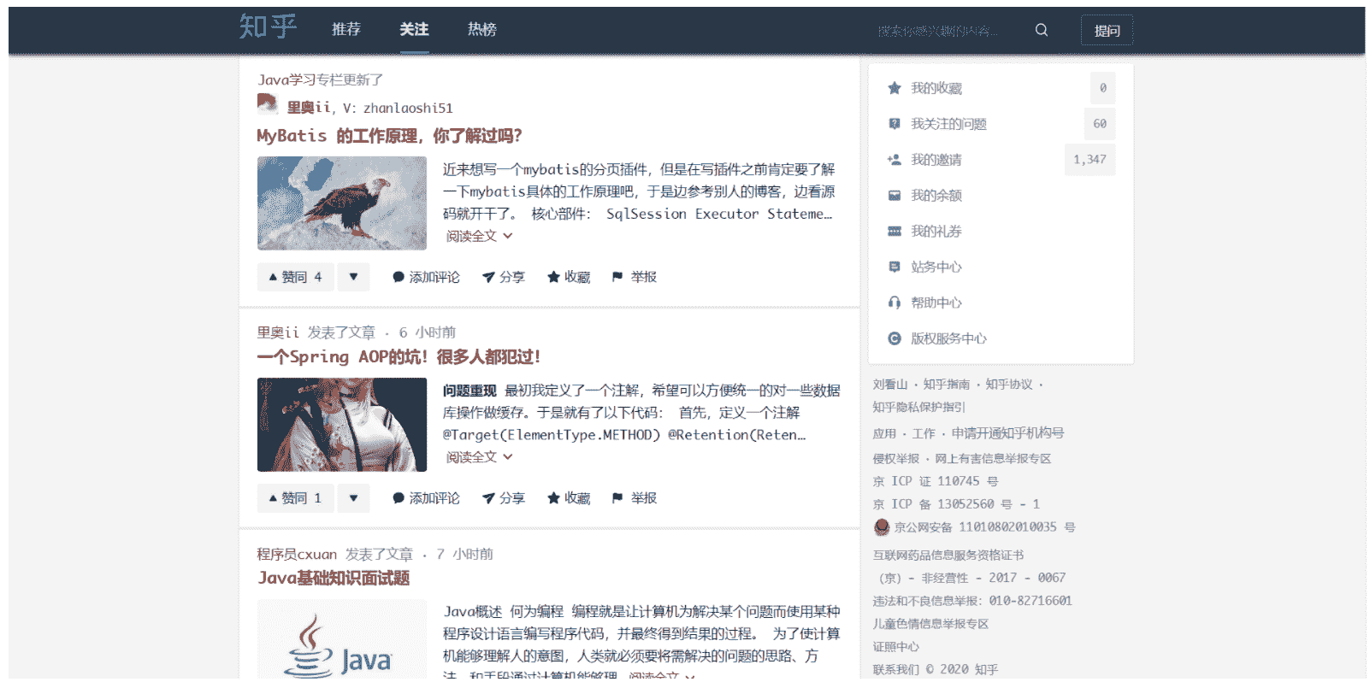Switch to the 推荐 tab

point(346,30)
